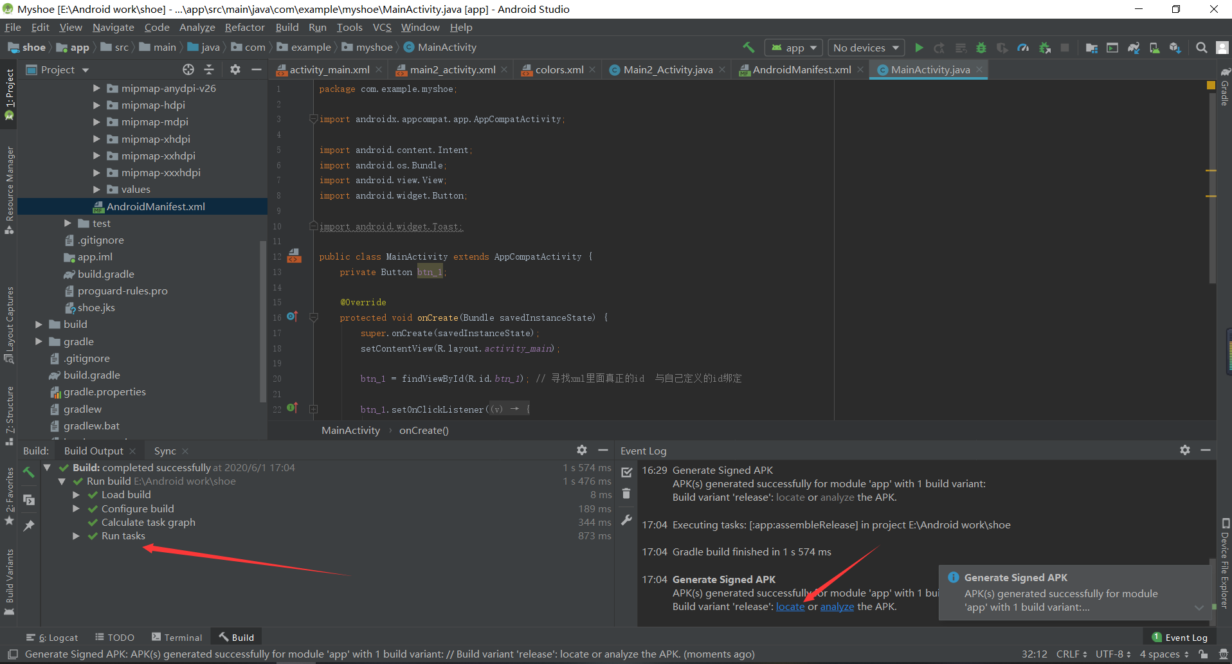The width and height of the screenshot is (1232, 664).
Task: Open AVD Manager icon
Action: click(x=1154, y=48)
